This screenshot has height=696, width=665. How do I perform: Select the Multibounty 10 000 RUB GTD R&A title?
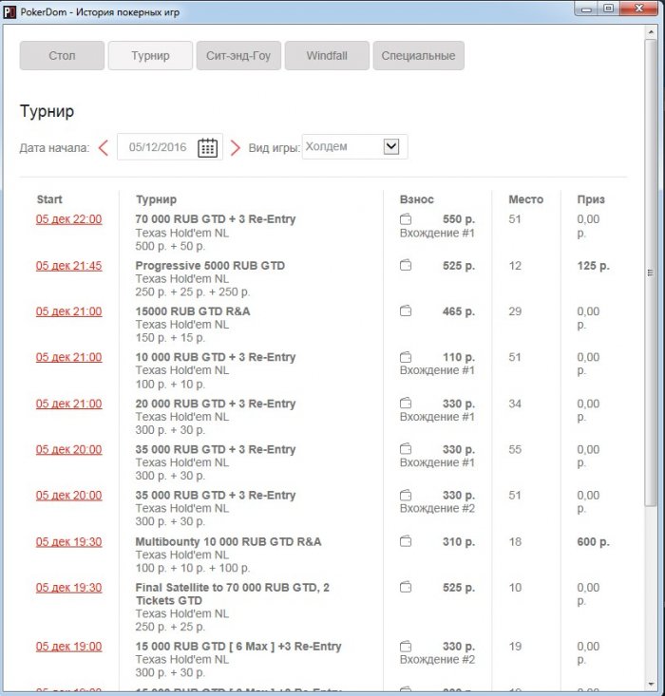tap(228, 541)
